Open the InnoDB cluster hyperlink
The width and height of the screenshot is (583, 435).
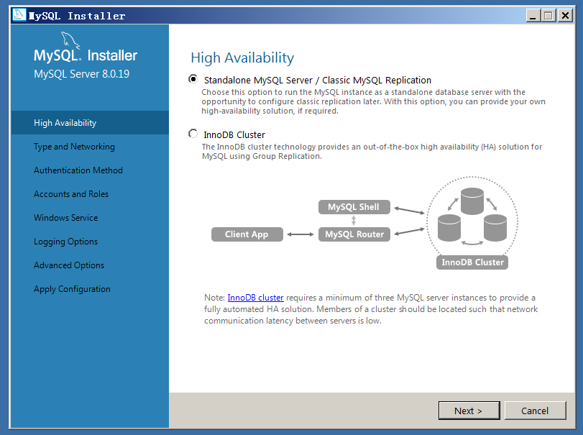coord(255,298)
